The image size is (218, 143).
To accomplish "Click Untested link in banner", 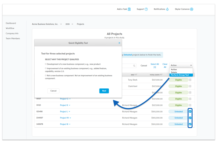I will (128, 55).
